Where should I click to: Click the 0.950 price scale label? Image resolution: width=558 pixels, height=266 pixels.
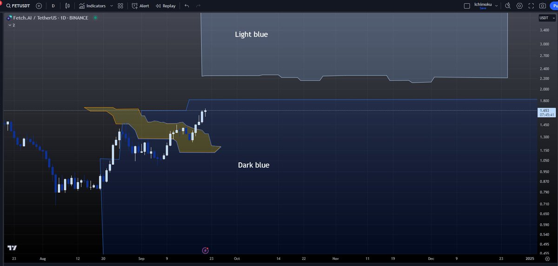tap(544, 172)
